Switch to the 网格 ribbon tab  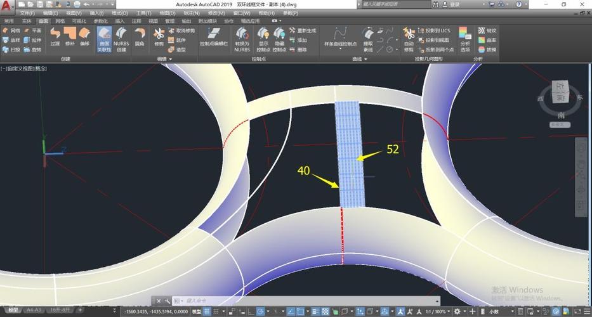click(x=60, y=21)
